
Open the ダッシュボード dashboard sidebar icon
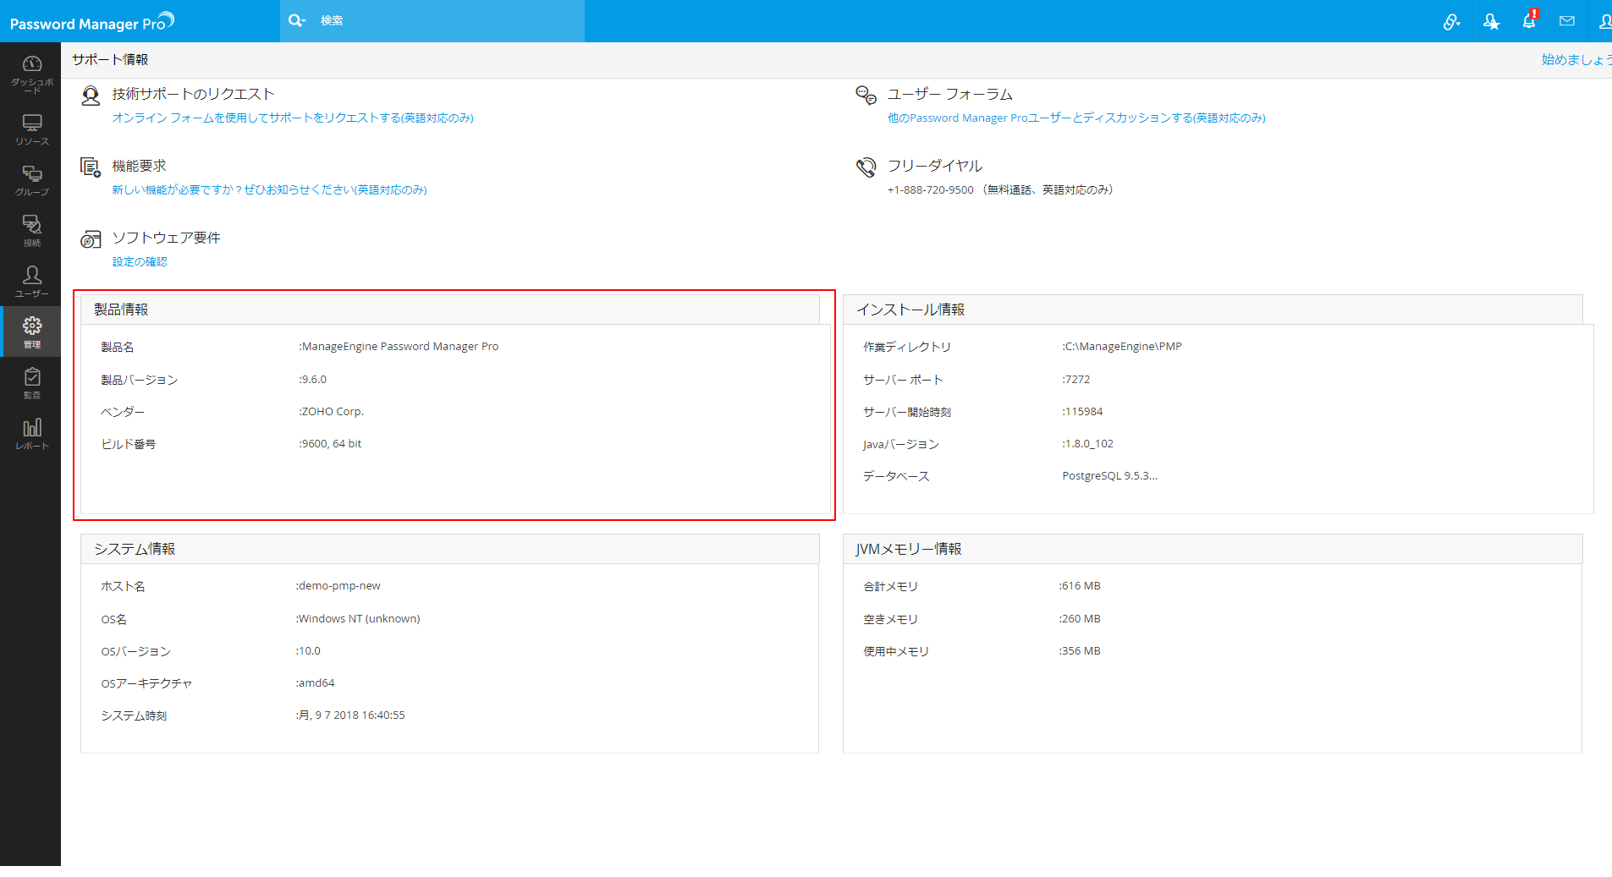[31, 73]
